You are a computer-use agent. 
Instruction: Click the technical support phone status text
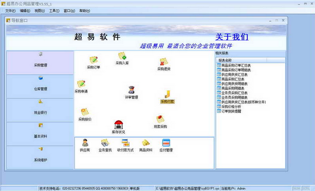84,188
